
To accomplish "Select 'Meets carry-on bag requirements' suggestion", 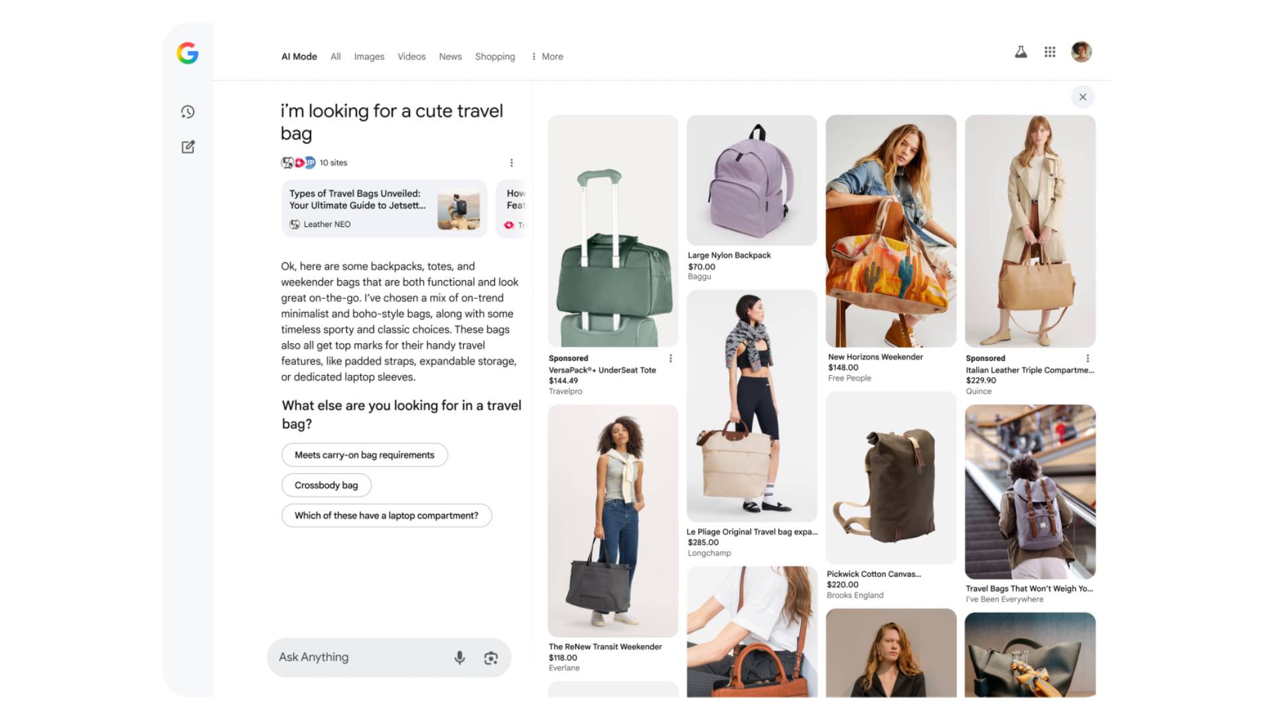I will coord(364,455).
